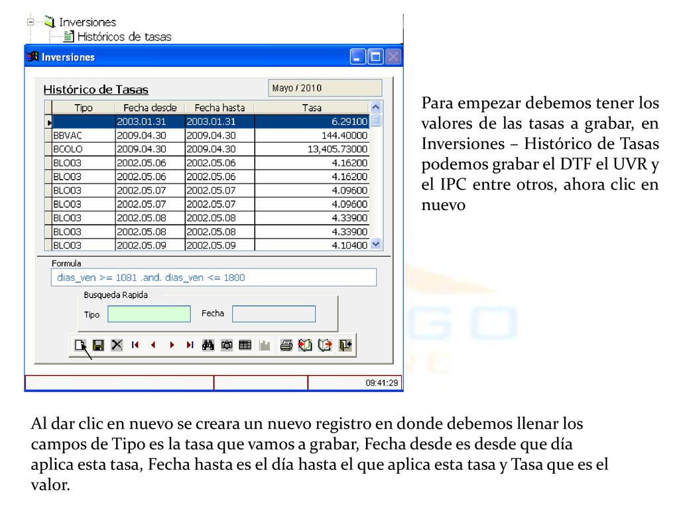Click the table scrollbar thumb
The image size is (679, 509).
[376, 120]
